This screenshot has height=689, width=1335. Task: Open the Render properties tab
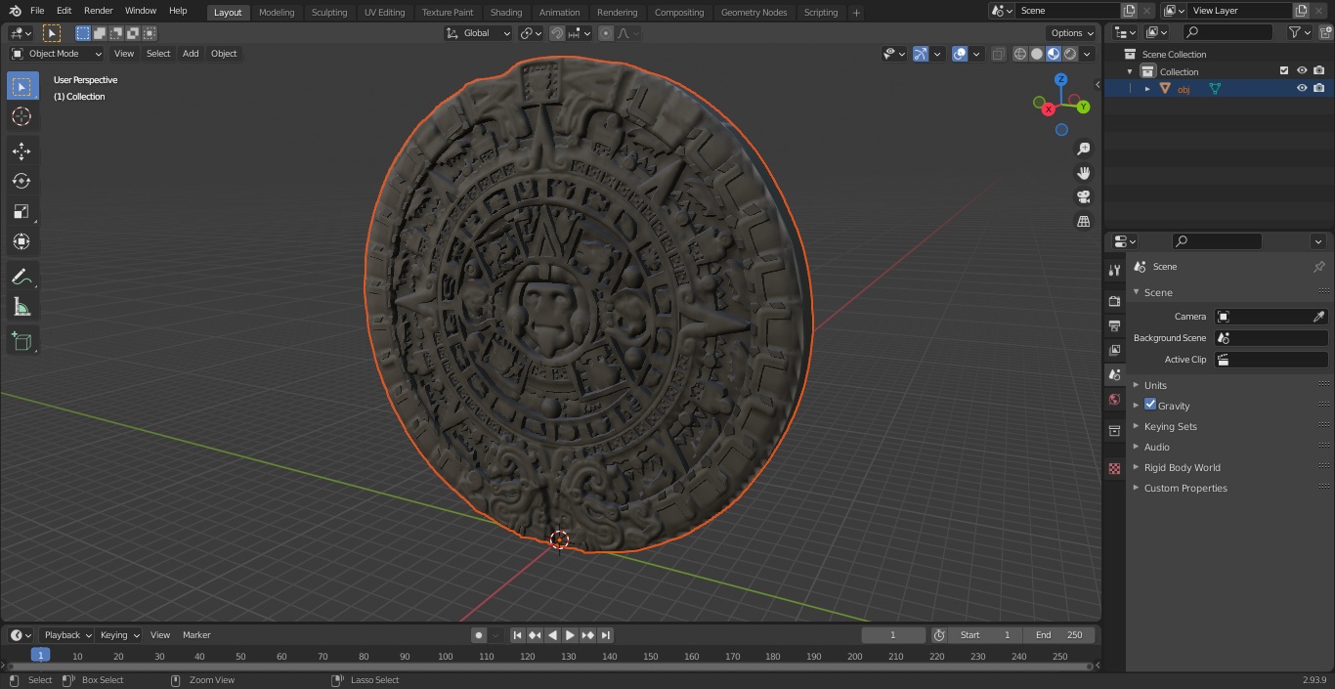coord(1114,301)
